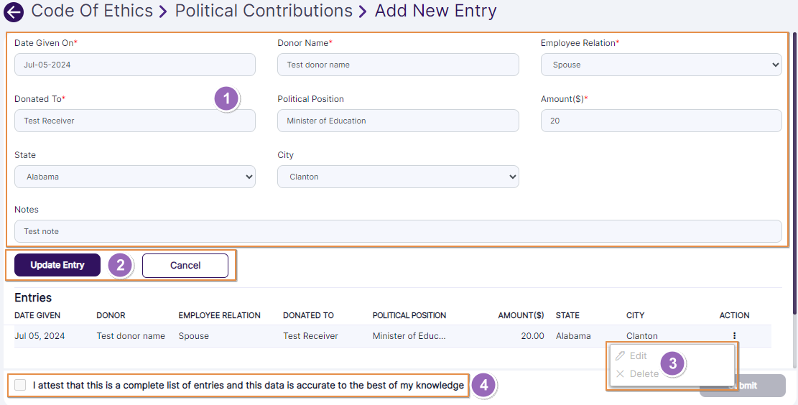Open the Employee Relation dropdown
This screenshot has width=798, height=405.
coord(661,65)
